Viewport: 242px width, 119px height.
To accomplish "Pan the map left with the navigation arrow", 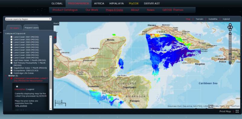I will tap(229, 27).
